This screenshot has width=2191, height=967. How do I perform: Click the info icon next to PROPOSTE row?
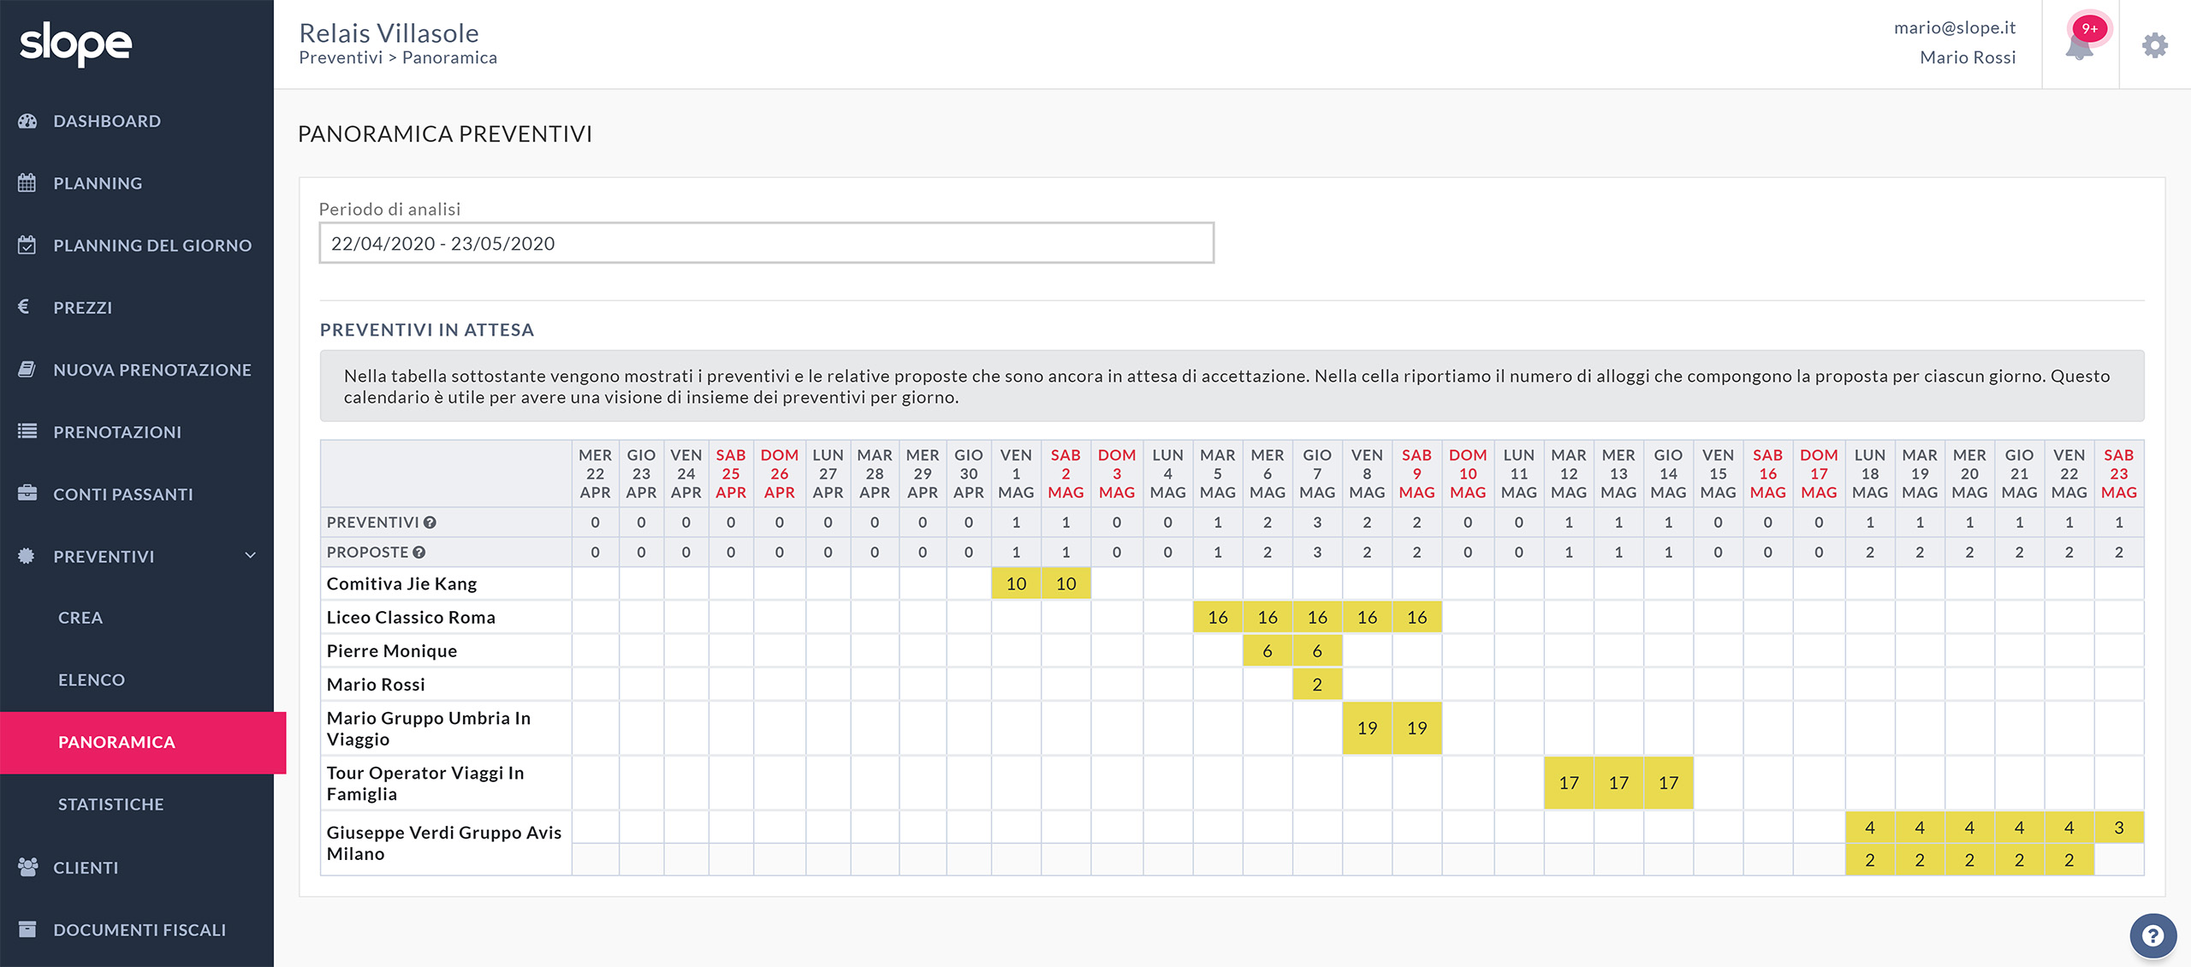(x=419, y=552)
